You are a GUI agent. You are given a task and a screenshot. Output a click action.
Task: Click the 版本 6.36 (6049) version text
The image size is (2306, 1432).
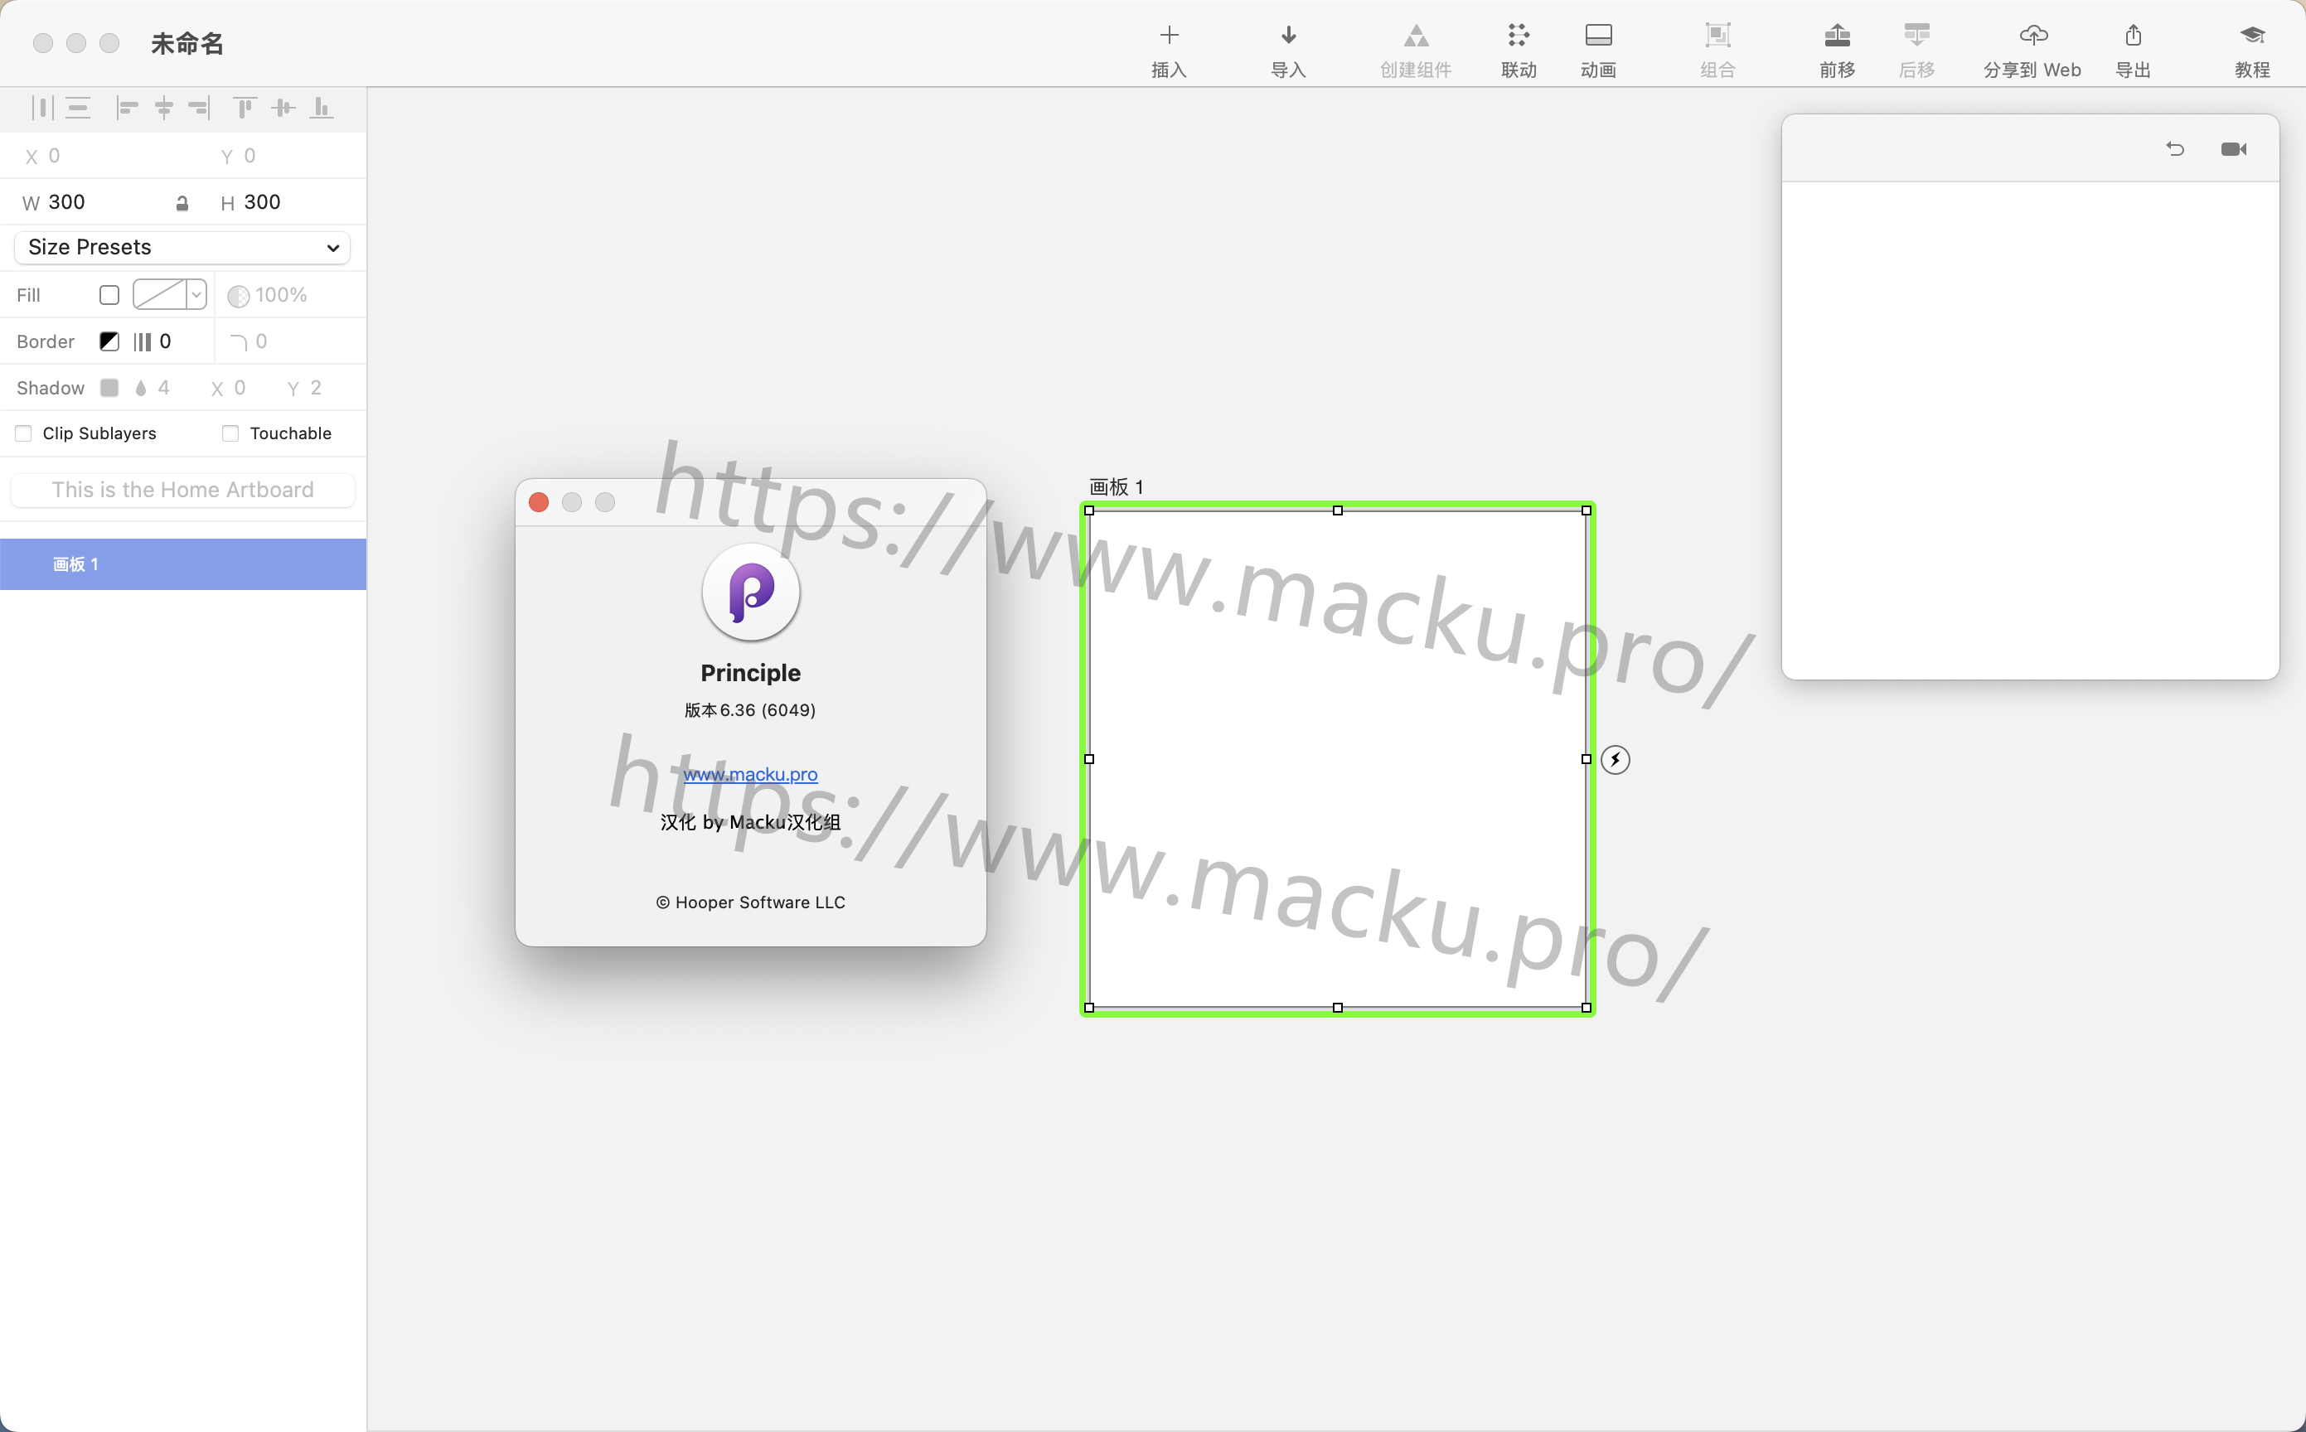click(x=750, y=710)
